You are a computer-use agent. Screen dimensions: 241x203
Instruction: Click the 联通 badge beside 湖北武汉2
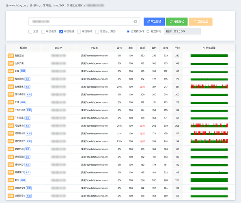[11, 141]
